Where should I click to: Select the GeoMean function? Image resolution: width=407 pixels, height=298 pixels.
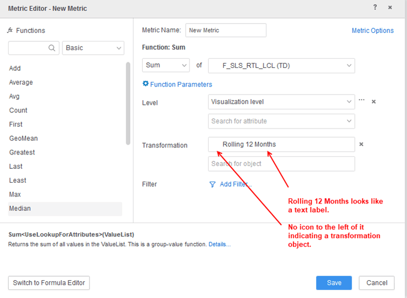(x=23, y=138)
